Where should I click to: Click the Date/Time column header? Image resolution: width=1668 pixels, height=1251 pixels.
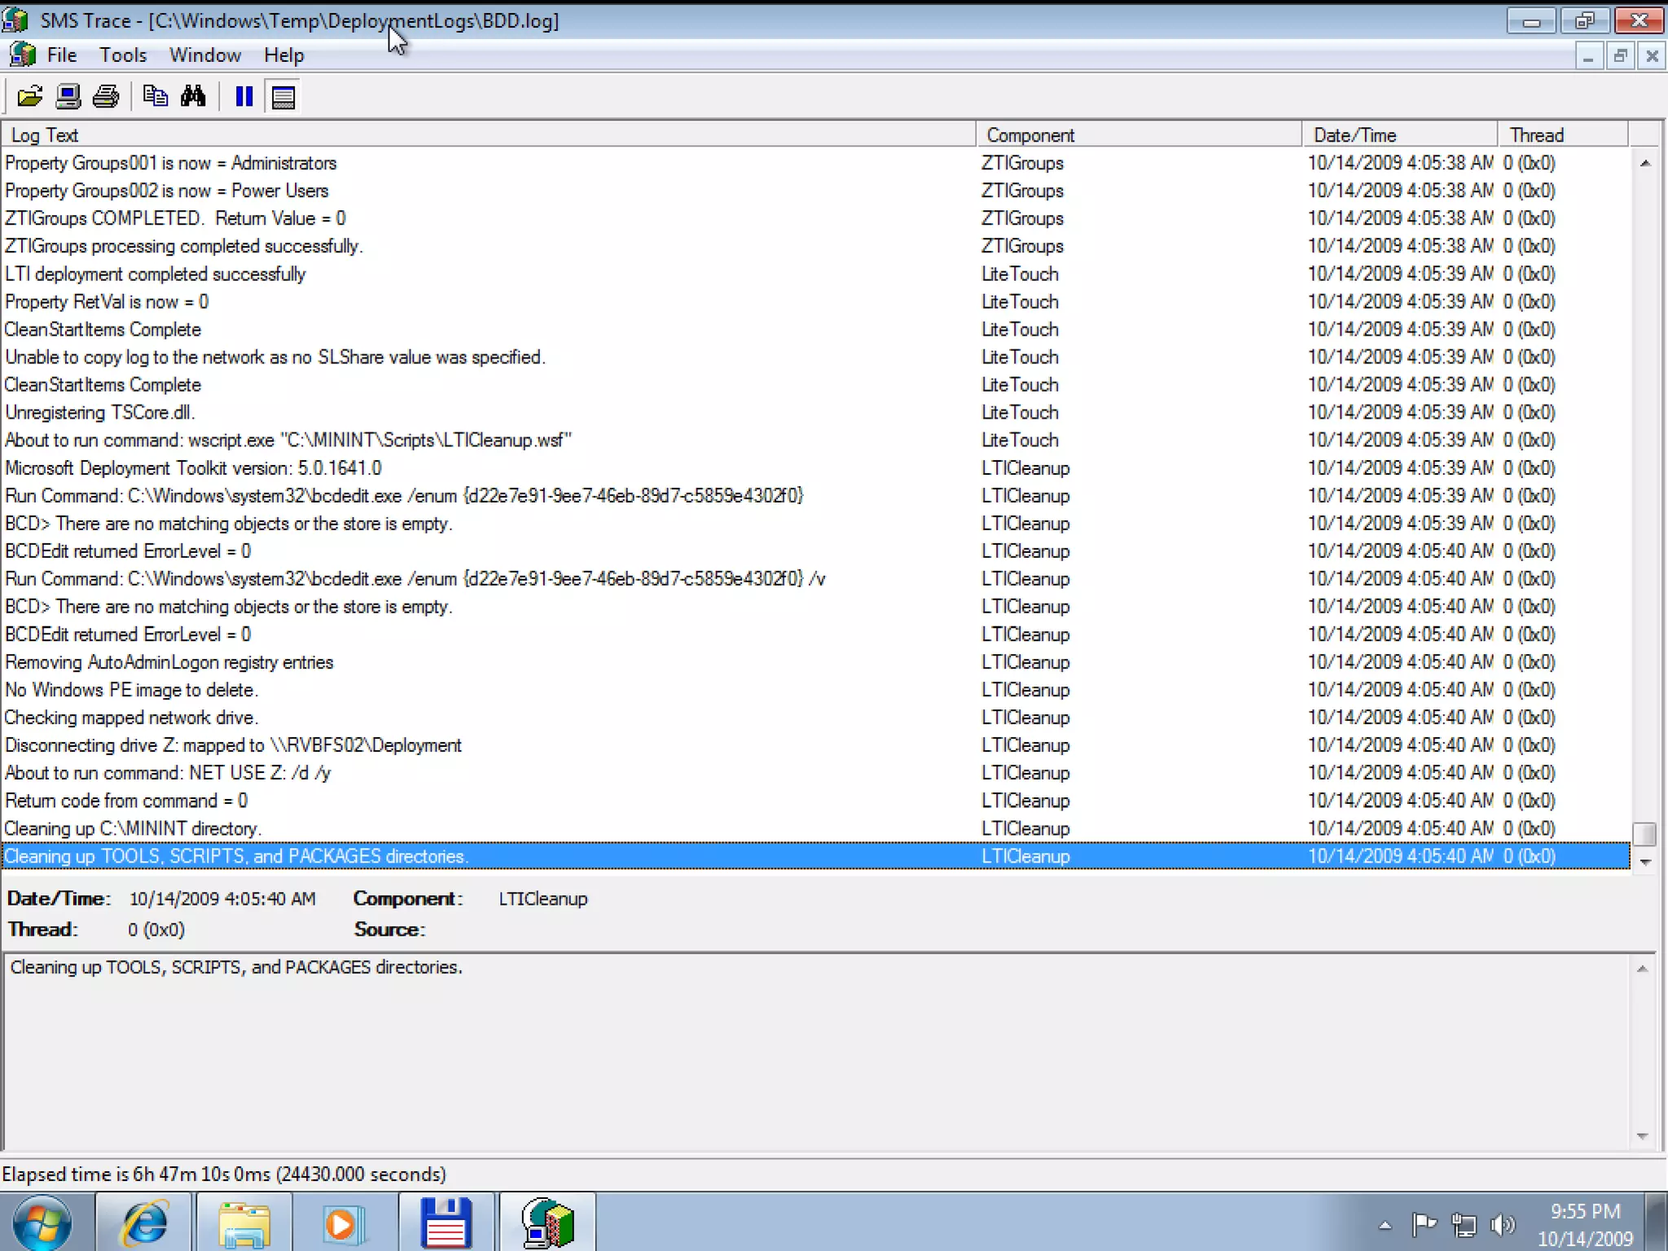tap(1399, 134)
